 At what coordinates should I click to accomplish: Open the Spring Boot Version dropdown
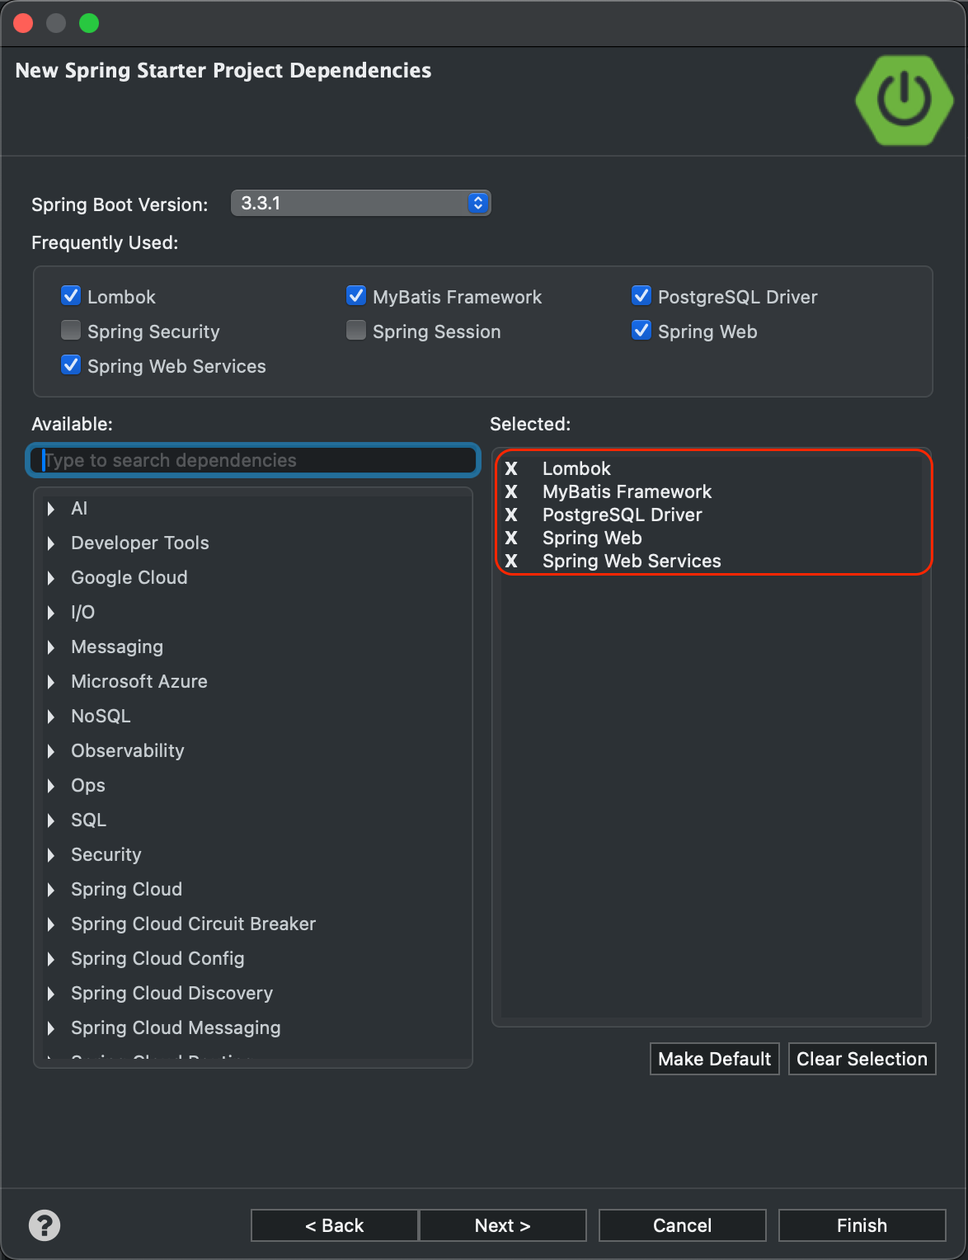360,203
